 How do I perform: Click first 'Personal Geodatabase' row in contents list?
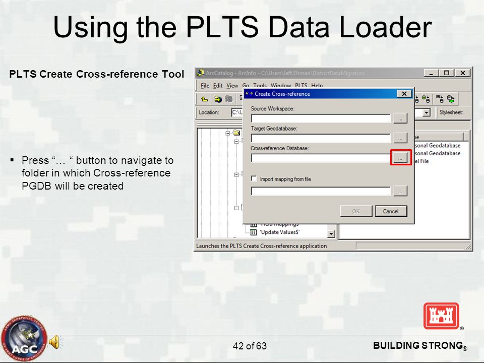(438, 145)
